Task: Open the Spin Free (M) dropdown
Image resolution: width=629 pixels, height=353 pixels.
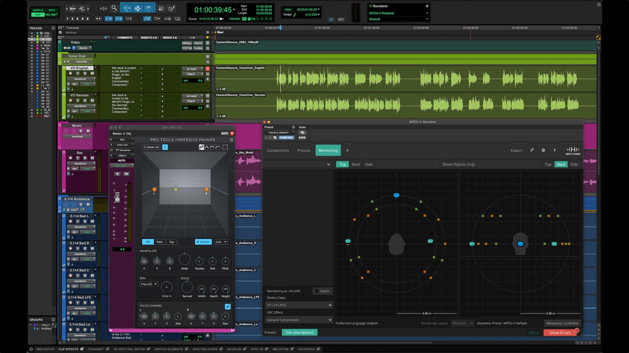Action: click(149, 284)
